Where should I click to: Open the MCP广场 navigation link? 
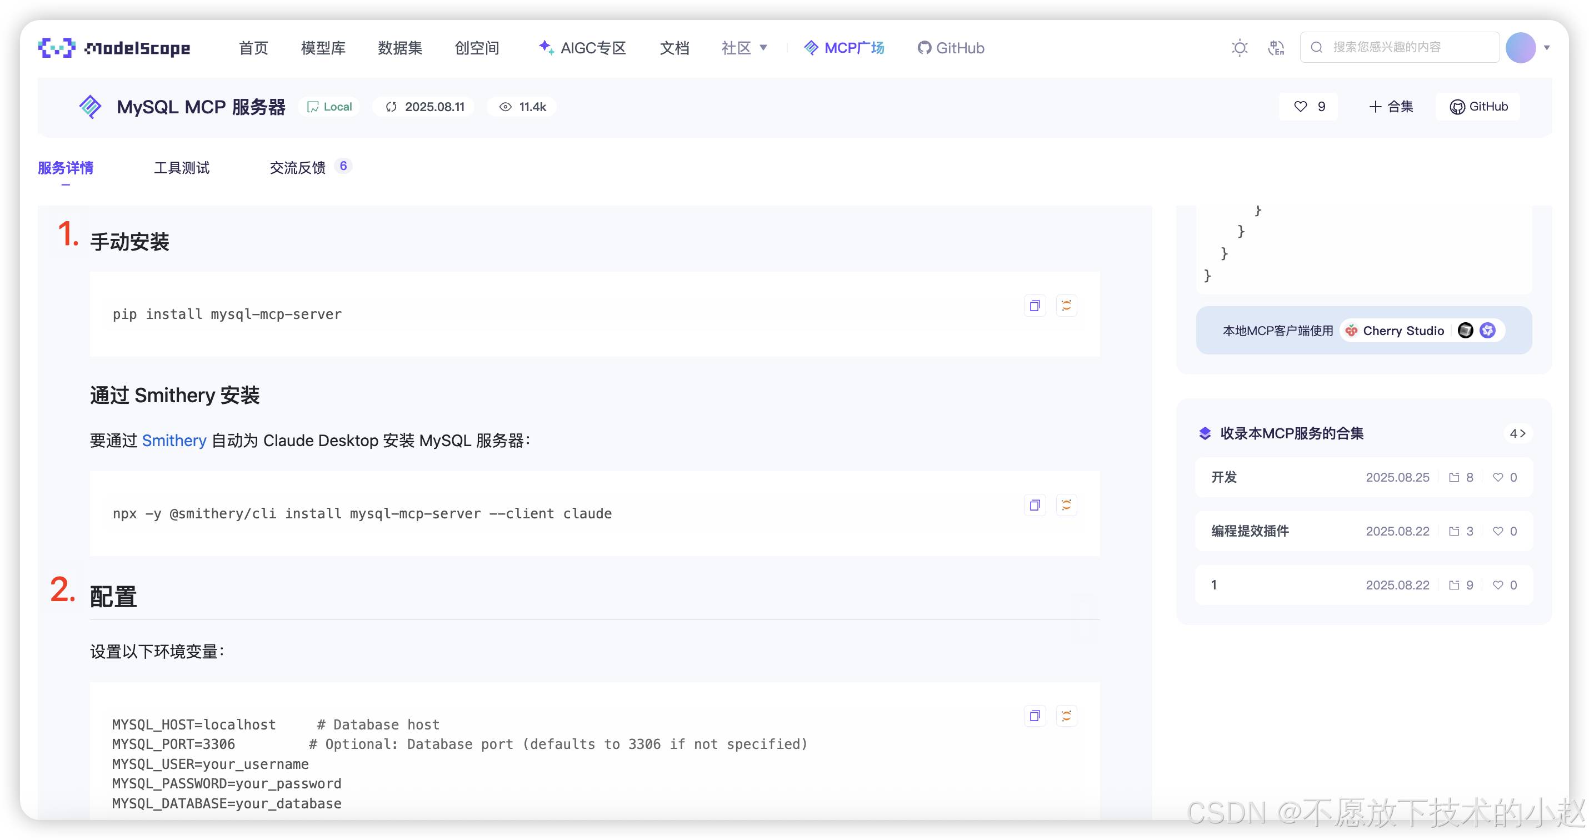pyautogui.click(x=844, y=47)
